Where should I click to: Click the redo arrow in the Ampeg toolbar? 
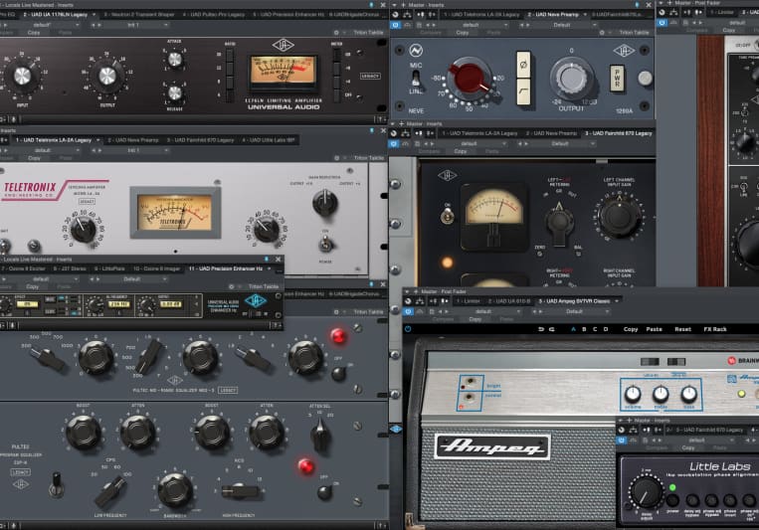tap(552, 329)
